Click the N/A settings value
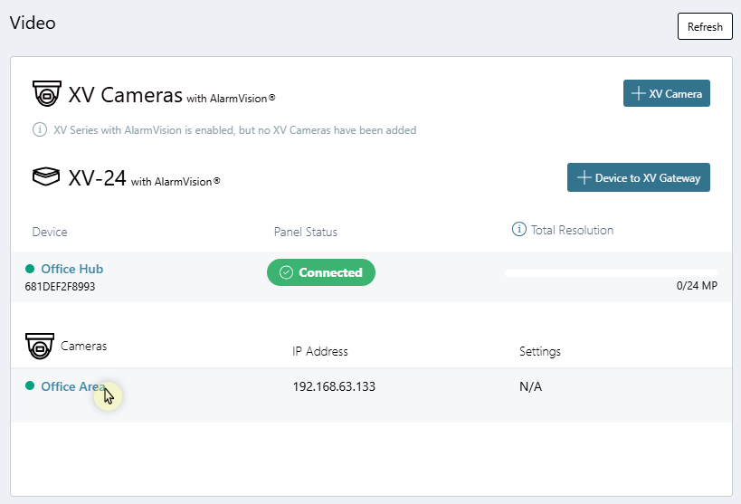Image resolution: width=741 pixels, height=504 pixels. 530,386
